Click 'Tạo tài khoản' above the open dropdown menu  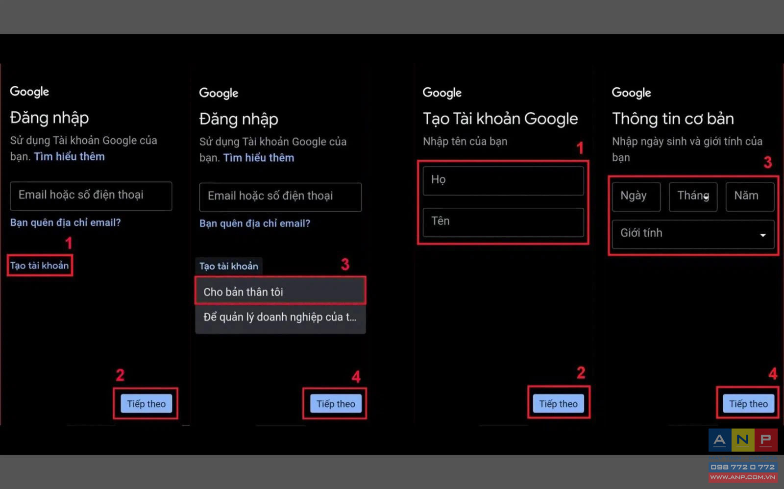[x=228, y=266]
